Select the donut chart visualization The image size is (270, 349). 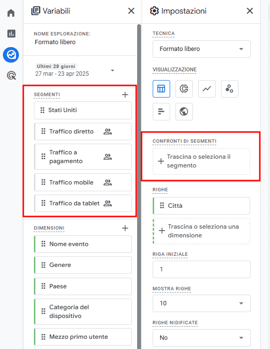tap(184, 89)
